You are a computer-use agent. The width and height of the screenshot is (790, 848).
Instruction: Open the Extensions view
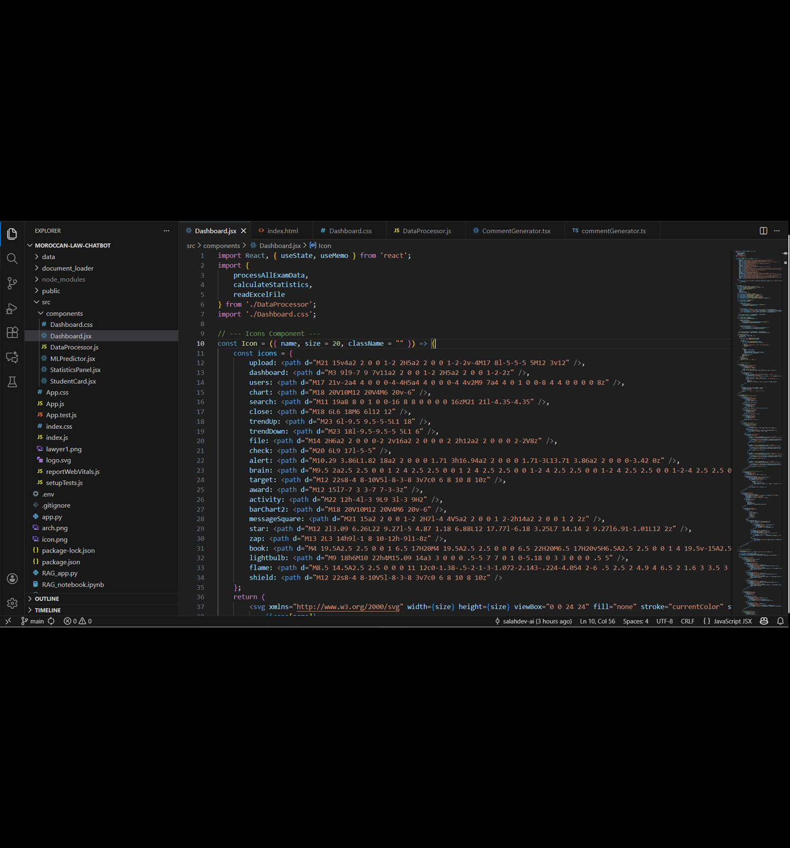coord(12,333)
